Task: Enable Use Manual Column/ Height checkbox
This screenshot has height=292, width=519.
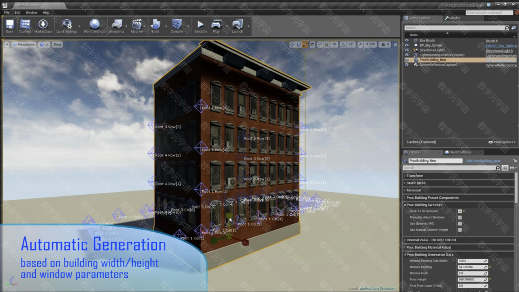Action: point(460,230)
